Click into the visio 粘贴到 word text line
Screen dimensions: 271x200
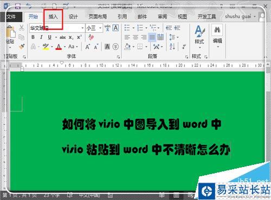click(x=146, y=149)
